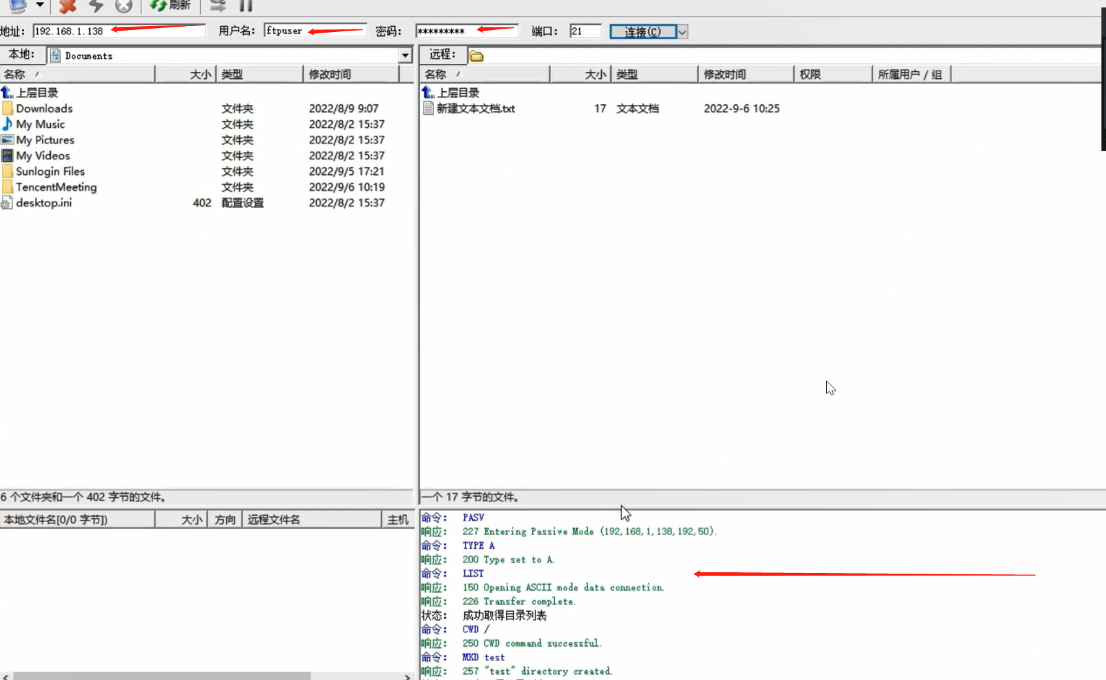Select the desktop.ini file
The image size is (1106, 680).
pyautogui.click(x=43, y=203)
